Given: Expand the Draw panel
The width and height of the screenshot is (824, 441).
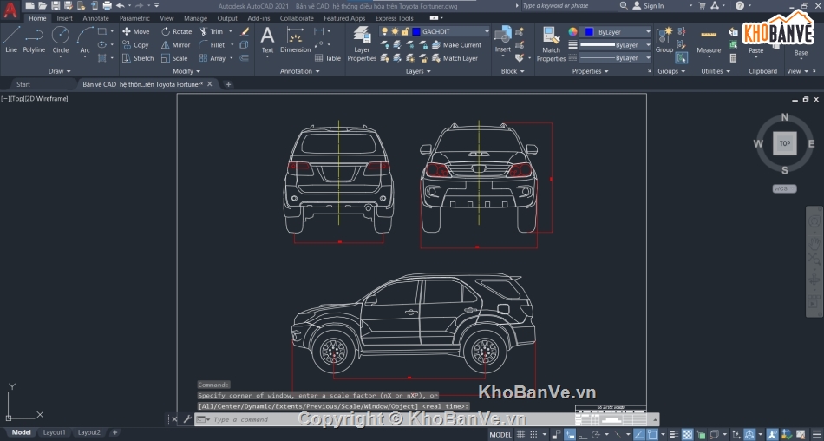Looking at the screenshot, I should [59, 71].
